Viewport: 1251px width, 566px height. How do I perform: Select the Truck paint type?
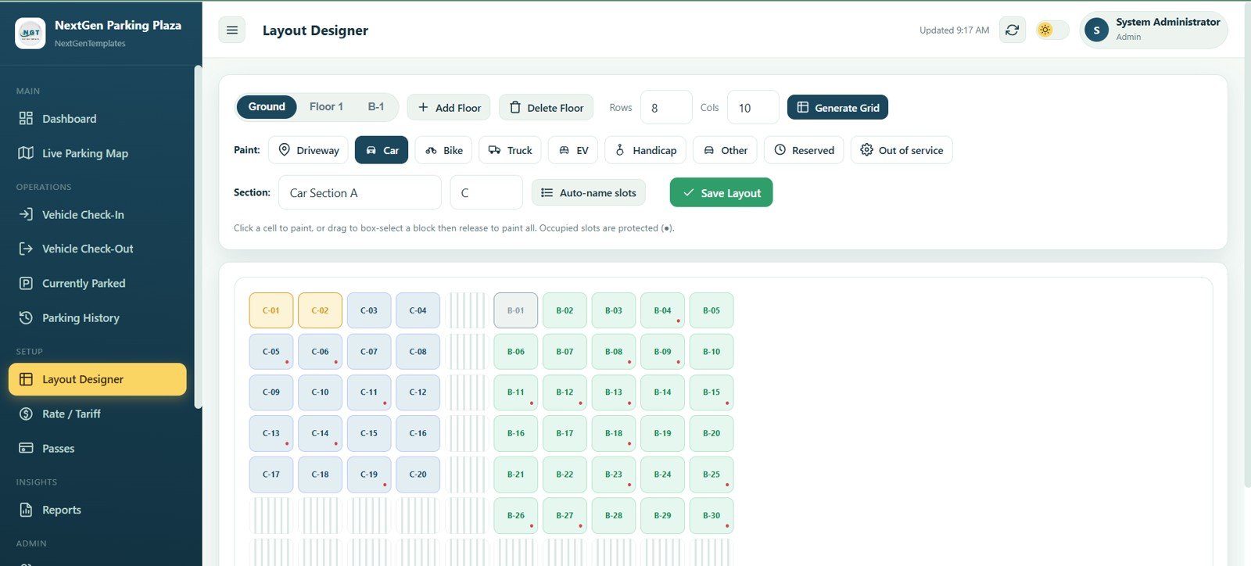(x=510, y=150)
